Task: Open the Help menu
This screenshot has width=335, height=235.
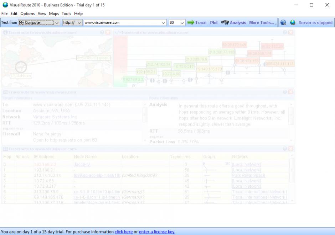Action: 78,14
